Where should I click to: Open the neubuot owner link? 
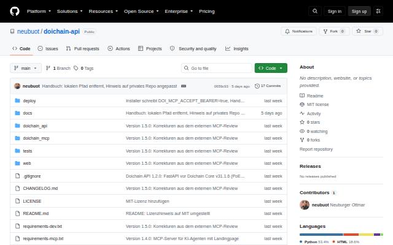[28, 31]
